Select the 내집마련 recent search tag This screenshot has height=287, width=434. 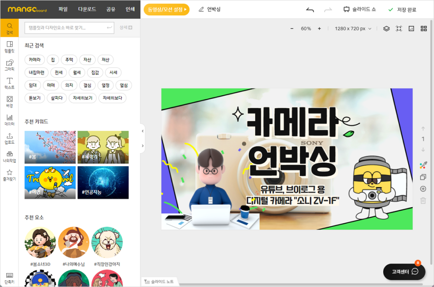pos(36,72)
